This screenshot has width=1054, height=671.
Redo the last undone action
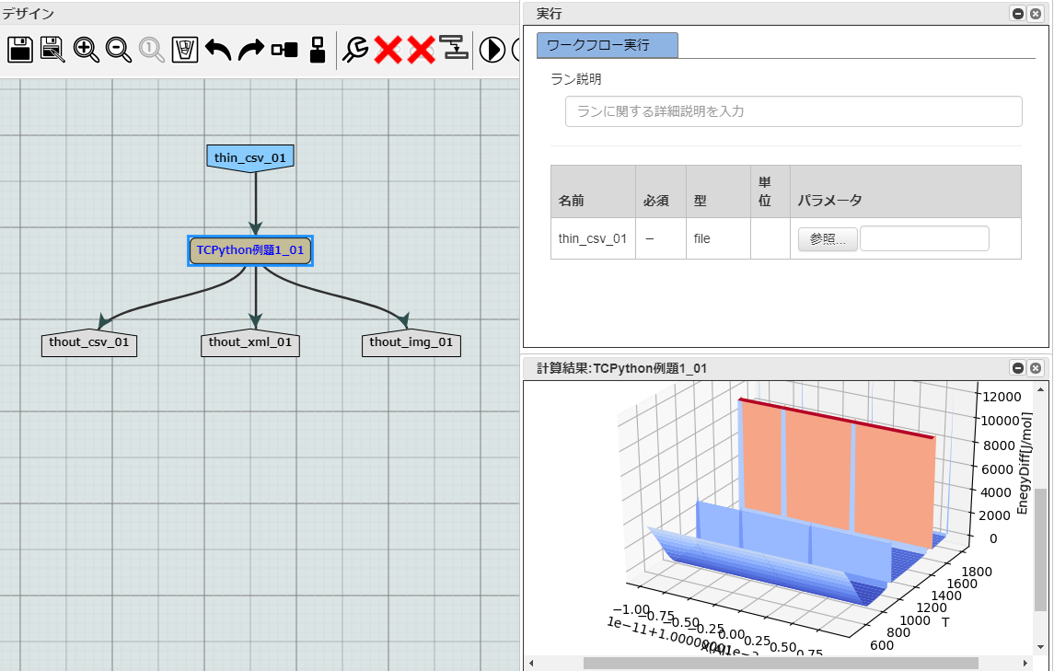pos(250,49)
